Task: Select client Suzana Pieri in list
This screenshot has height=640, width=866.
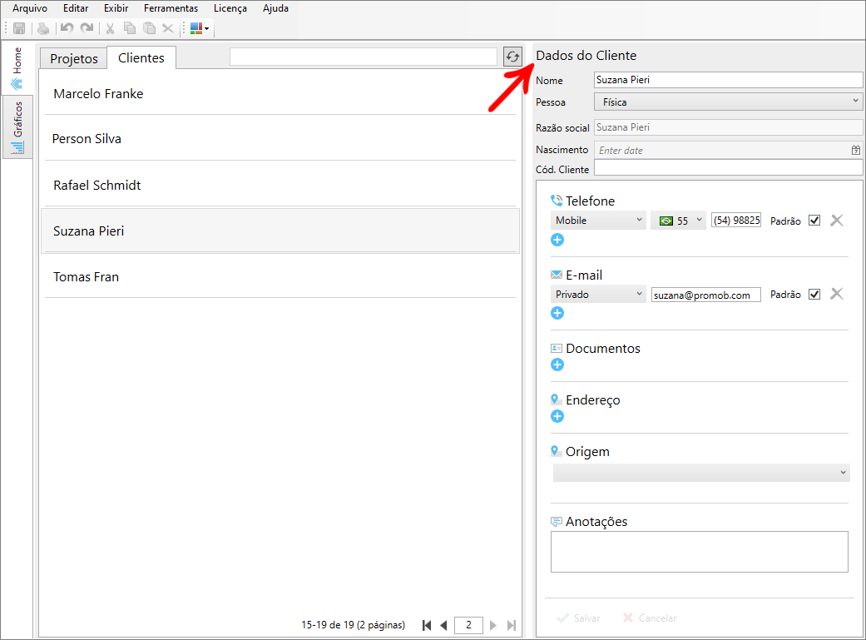Action: pos(280,231)
